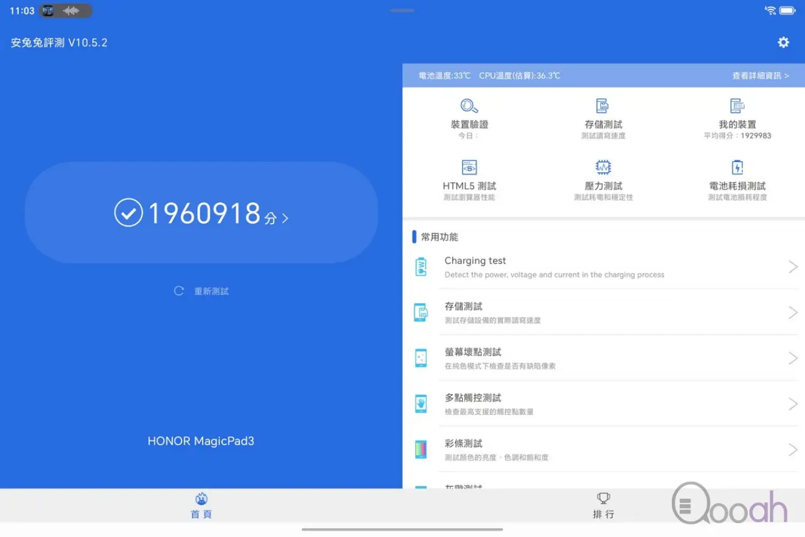This screenshot has height=537, width=805.
Task: Tap the 在純色模式下檢查是否有缺陷像素 description
Action: 500,366
